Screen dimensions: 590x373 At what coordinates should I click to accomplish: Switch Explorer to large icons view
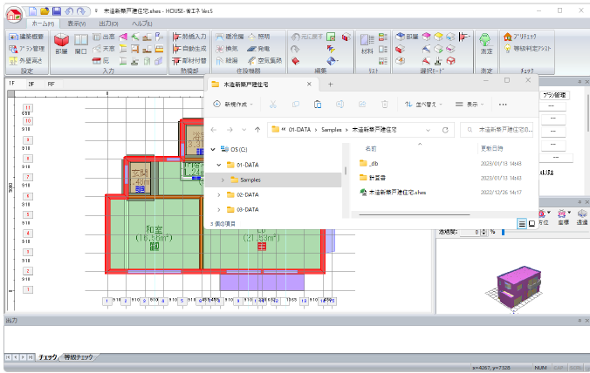[532, 224]
